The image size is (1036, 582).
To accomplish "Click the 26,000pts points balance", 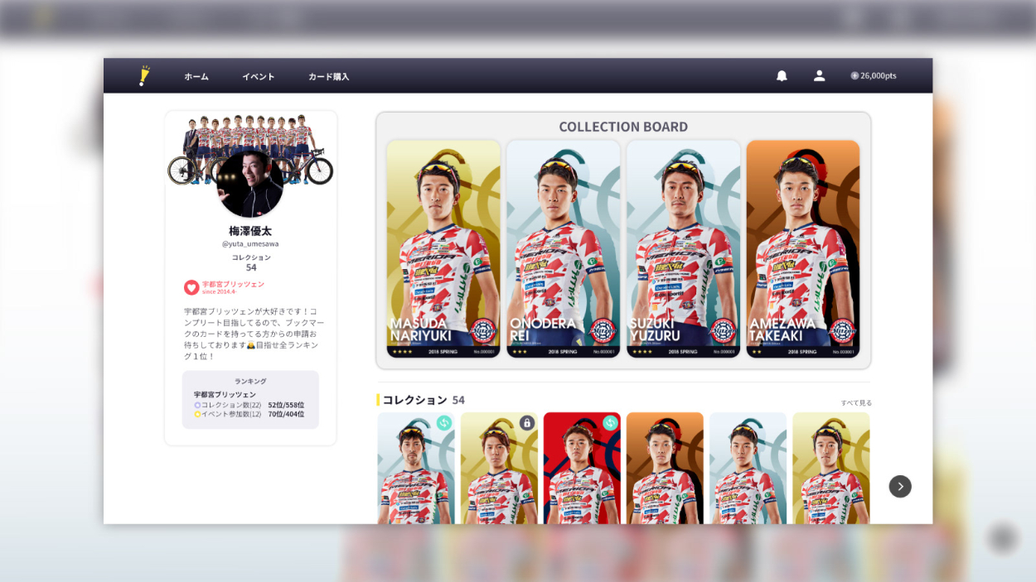I will tap(879, 76).
